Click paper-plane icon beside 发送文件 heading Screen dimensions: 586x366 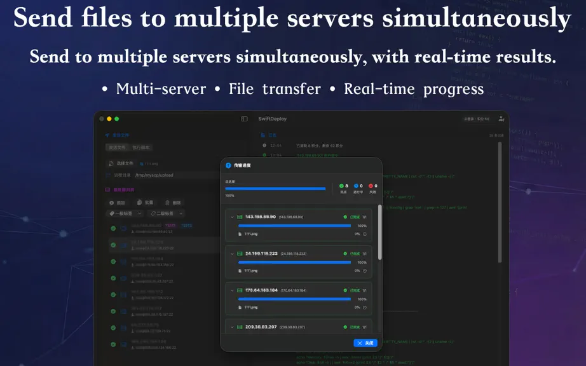[x=107, y=135]
